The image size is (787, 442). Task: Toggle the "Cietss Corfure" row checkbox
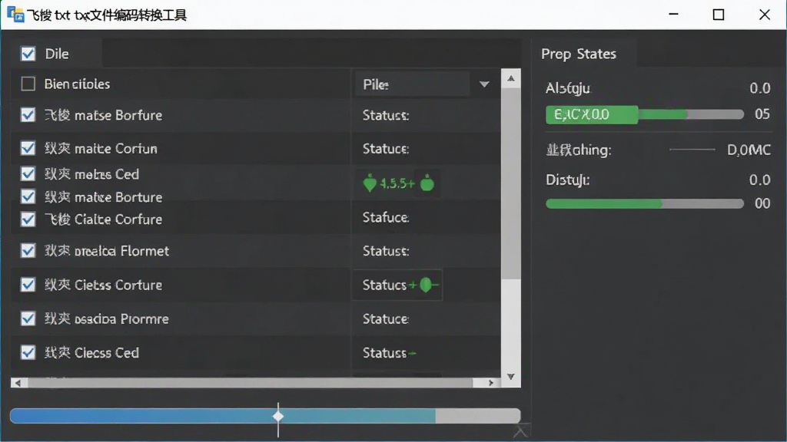tap(28, 285)
